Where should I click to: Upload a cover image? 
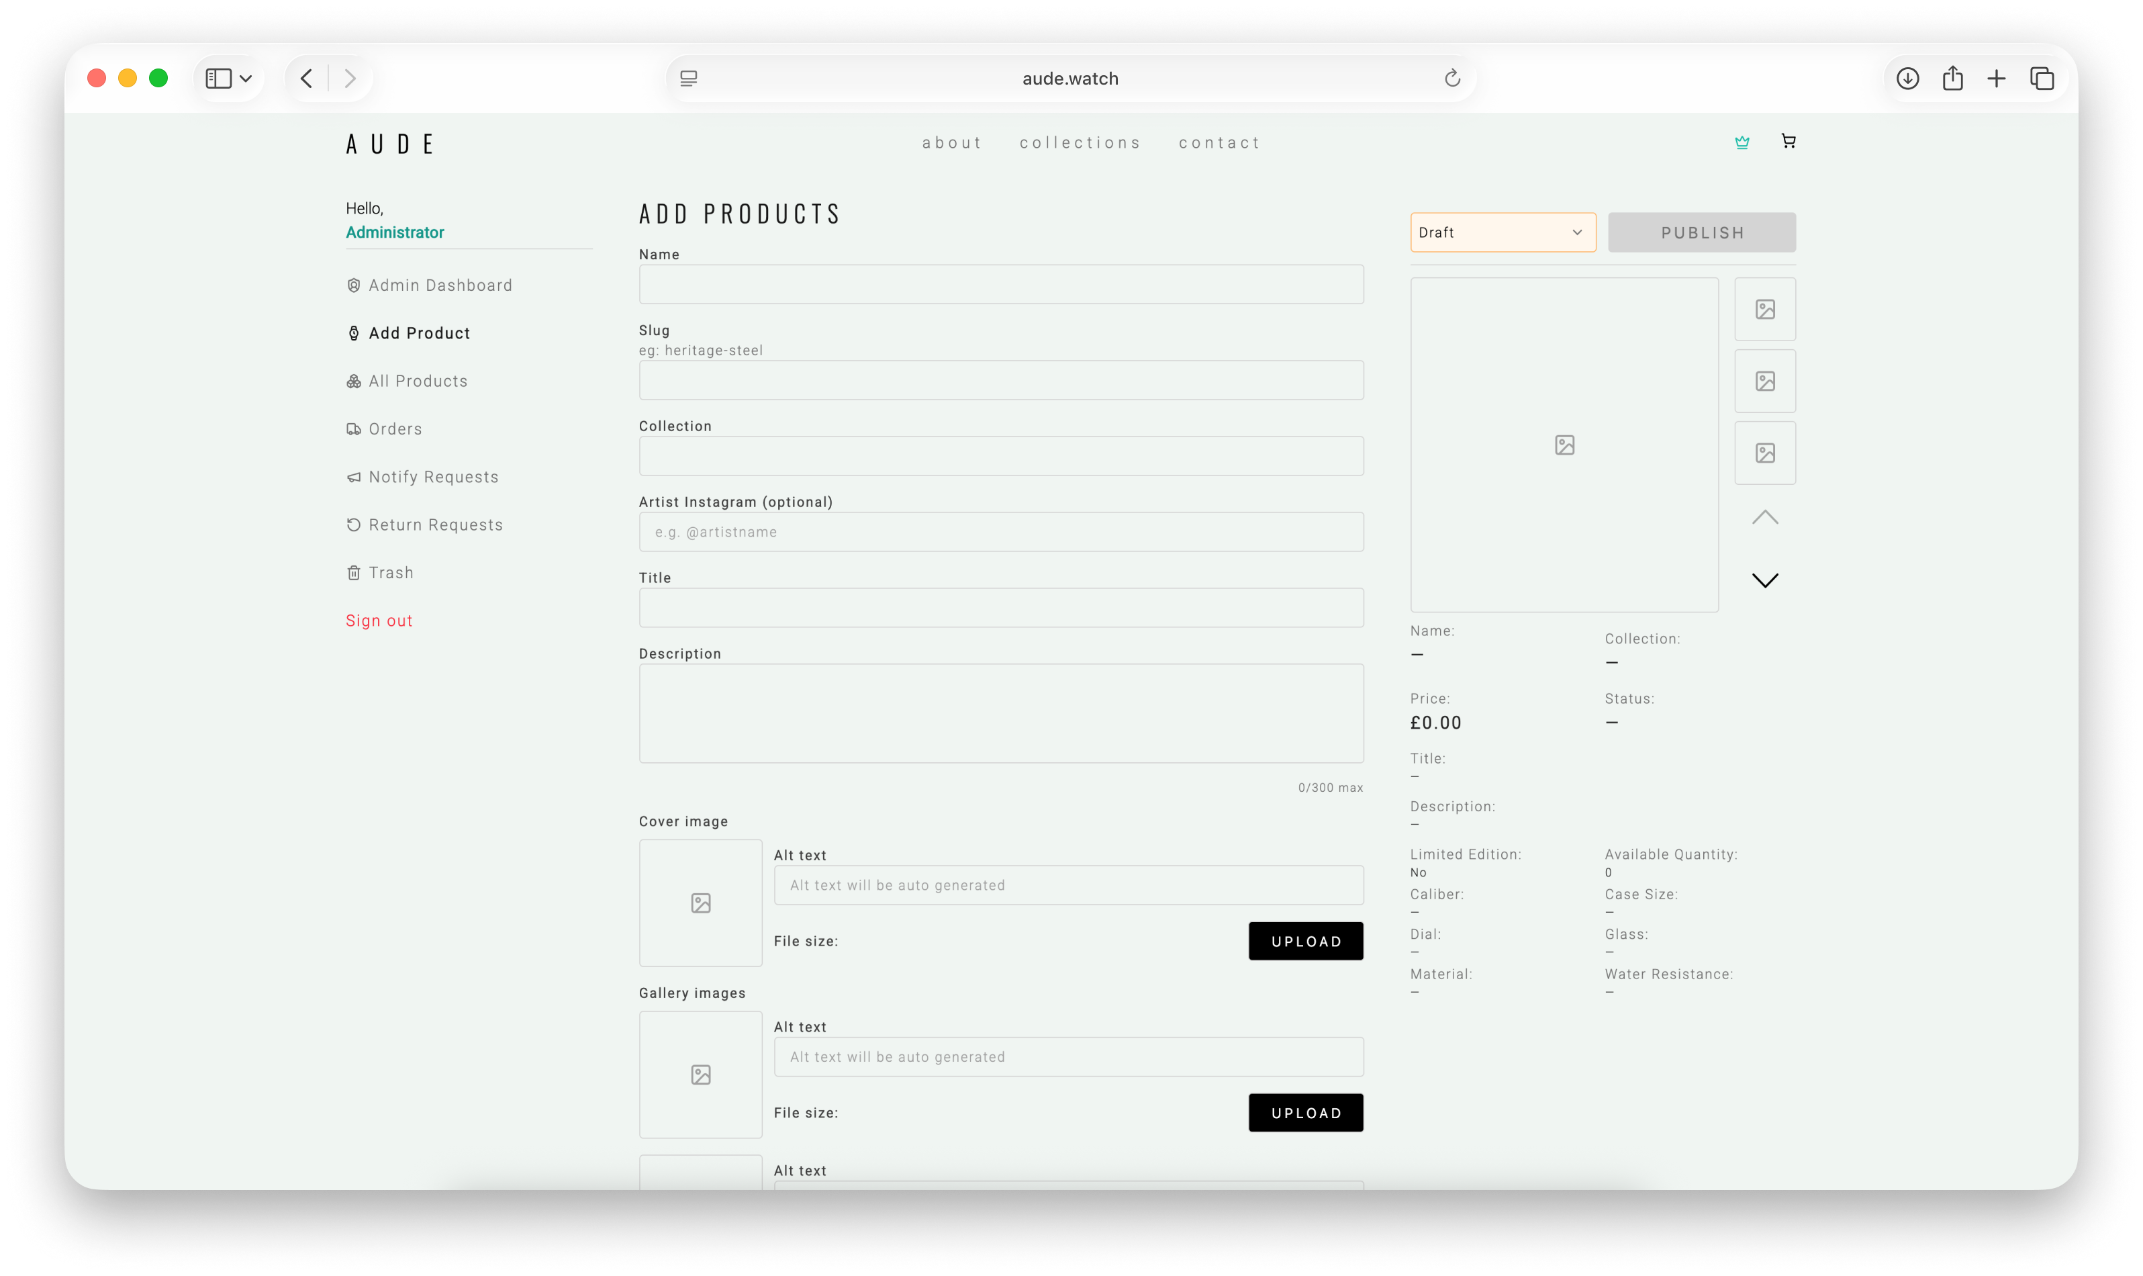1305,941
